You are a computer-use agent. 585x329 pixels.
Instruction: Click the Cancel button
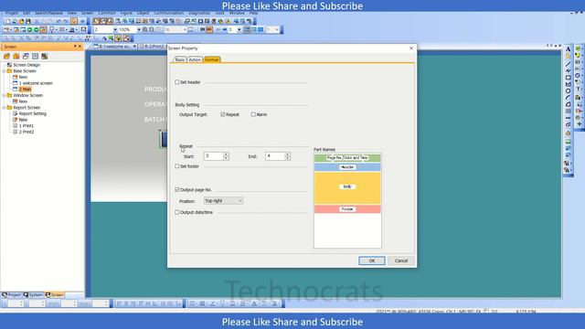(401, 260)
